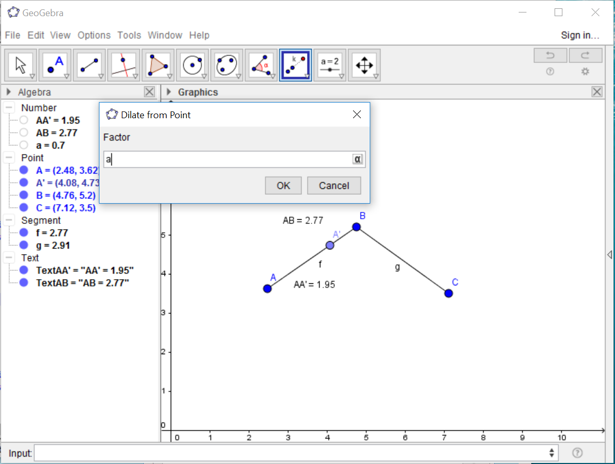Select the Move arrow tool

tap(21, 65)
